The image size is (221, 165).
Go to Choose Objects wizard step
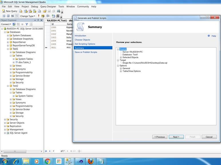point(82,40)
